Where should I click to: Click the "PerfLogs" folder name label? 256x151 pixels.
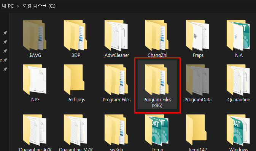[76, 99]
